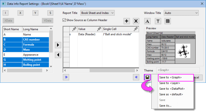Click the left arrow to remove columns
This screenshot has width=206, height=111.
point(58,55)
